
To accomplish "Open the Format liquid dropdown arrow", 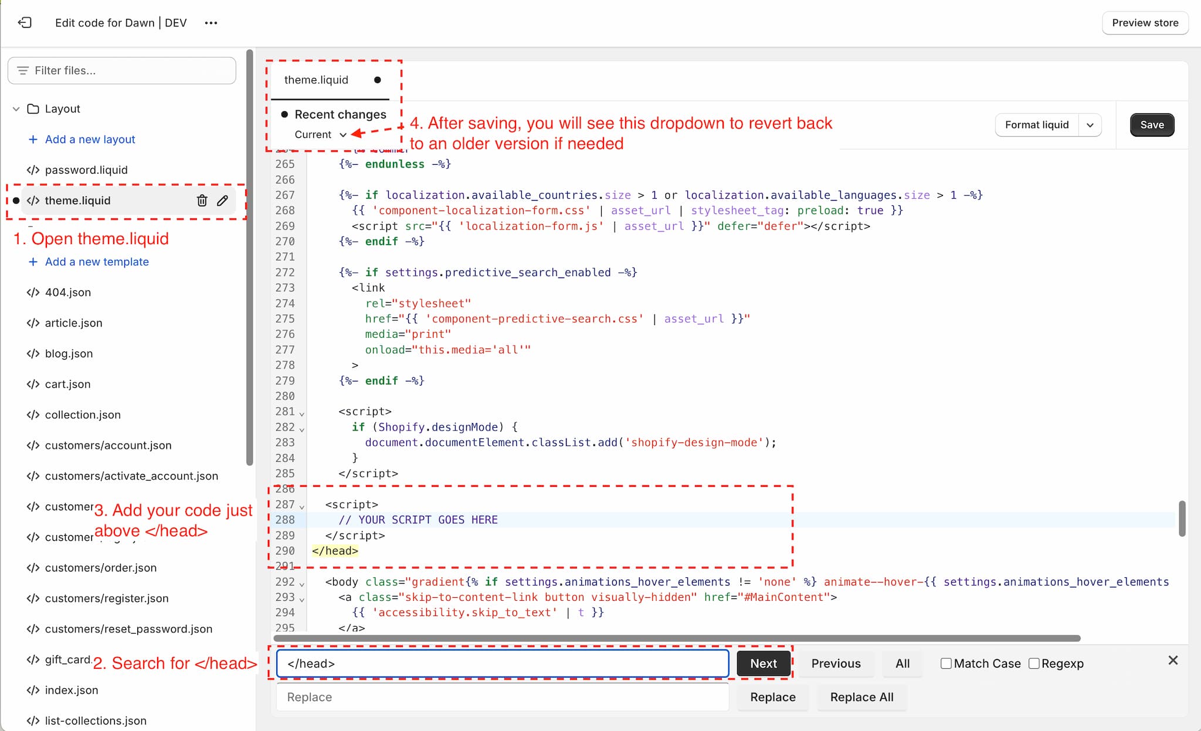I will [x=1090, y=125].
